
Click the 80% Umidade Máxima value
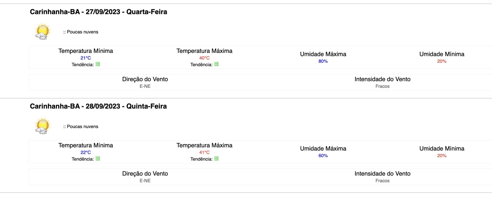coord(323,61)
